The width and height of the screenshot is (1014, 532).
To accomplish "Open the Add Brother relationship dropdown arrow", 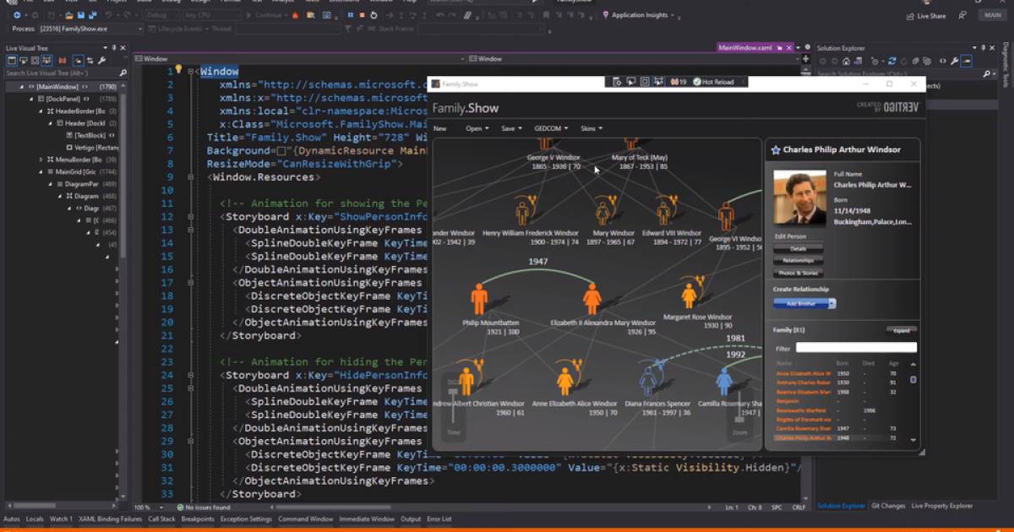I will point(833,303).
